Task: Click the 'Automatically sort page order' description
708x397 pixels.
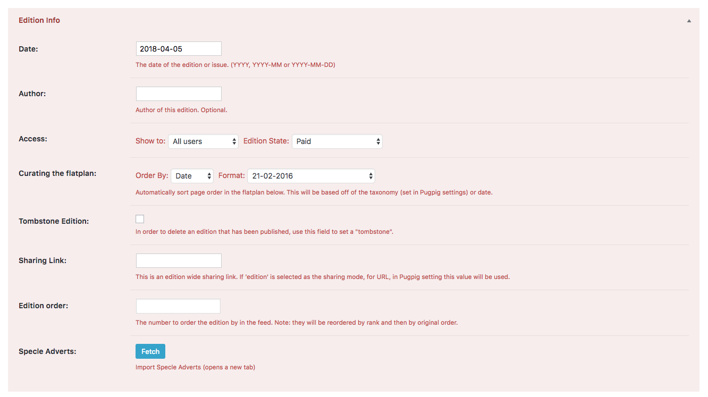Action: coord(314,192)
